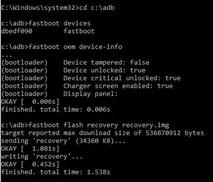Image resolution: width=213 pixels, height=182 pixels.
Task: Click the 'fastboot devices' command line
Action: click(x=60, y=23)
